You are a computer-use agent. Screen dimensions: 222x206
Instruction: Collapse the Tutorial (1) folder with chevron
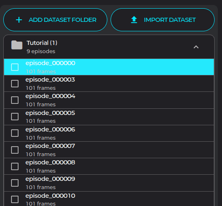point(196,47)
